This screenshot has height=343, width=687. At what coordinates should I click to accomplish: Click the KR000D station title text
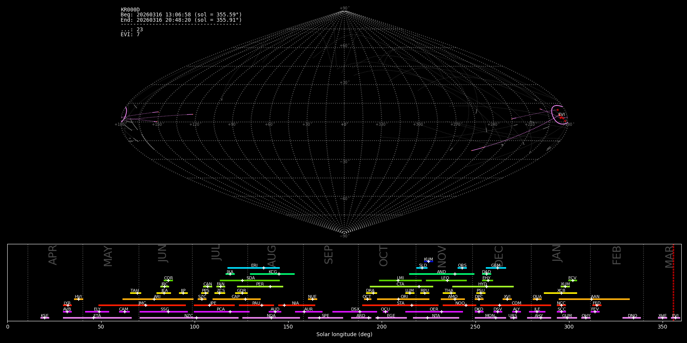click(130, 10)
